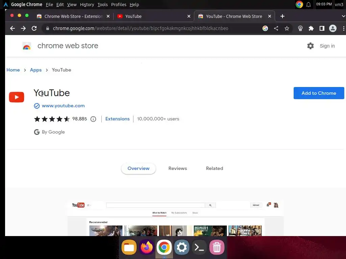The image size is (346, 259).
Task: Select the Related tab
Action: 215,169
